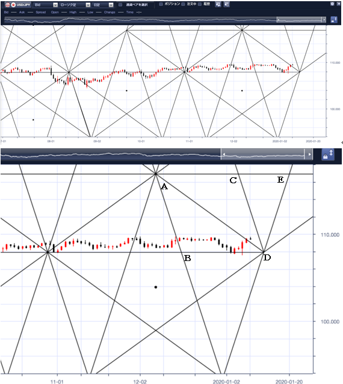Image resolution: width=343 pixels, height=384 pixels.
Task: Toggle the 注文中 checkbox
Action: (x=183, y=4)
